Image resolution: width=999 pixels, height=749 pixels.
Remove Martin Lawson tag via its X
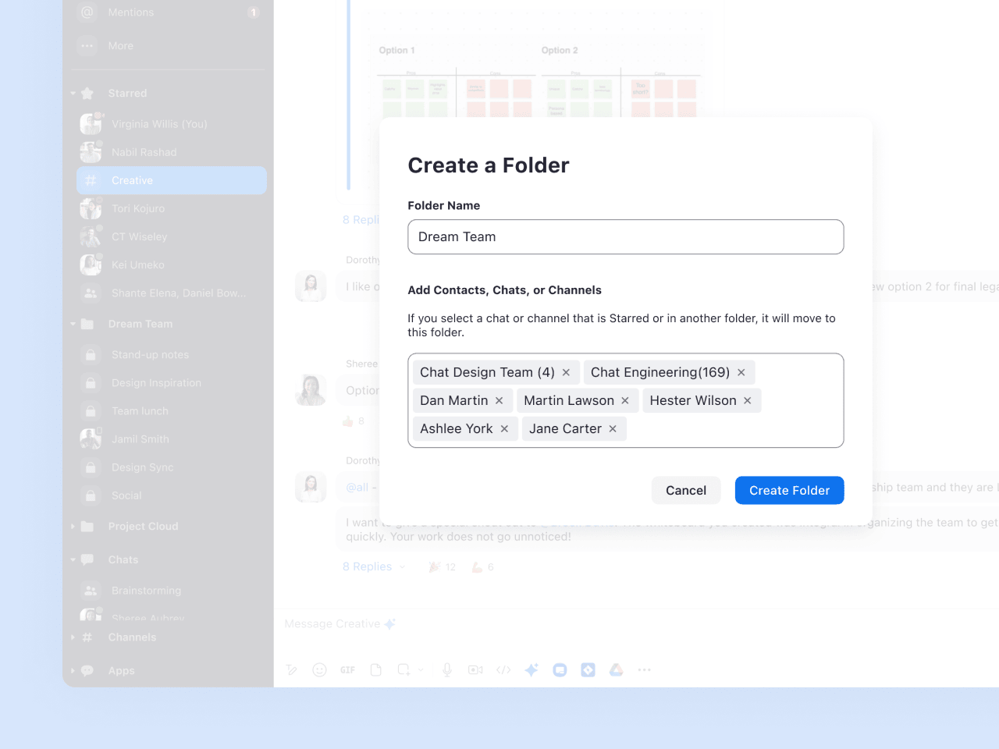(625, 401)
